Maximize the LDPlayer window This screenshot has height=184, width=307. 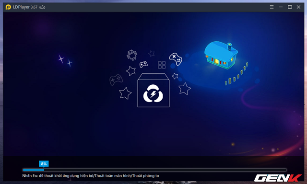290,7
